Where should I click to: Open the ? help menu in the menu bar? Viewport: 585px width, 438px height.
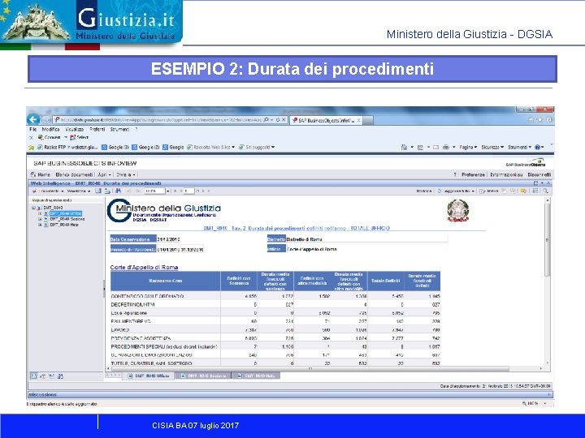point(136,129)
